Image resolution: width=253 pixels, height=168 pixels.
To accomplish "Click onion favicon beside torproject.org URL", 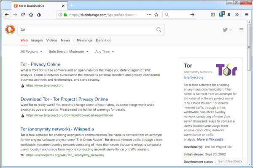I will (23, 85).
